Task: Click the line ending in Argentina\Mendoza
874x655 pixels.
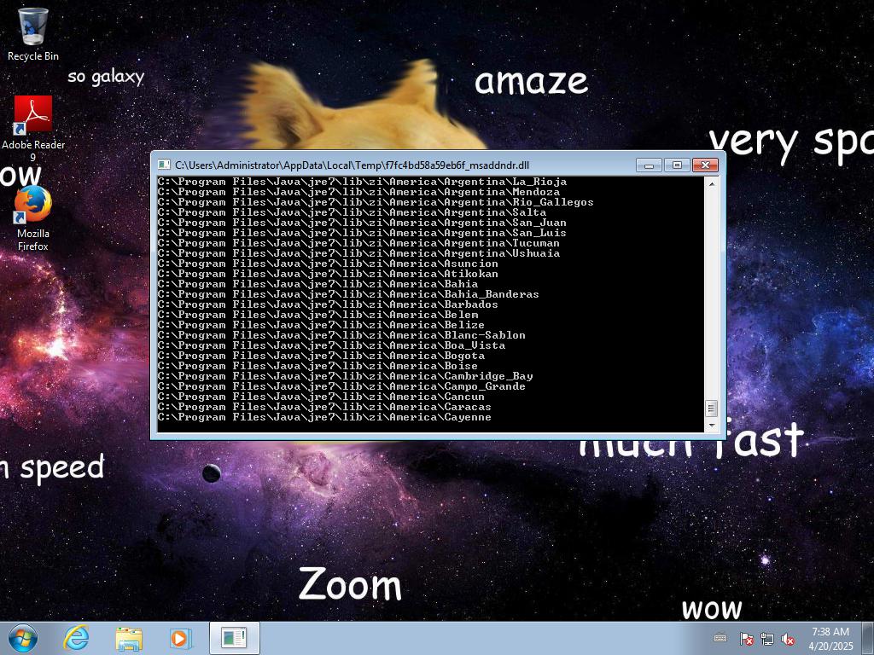Action: [358, 192]
